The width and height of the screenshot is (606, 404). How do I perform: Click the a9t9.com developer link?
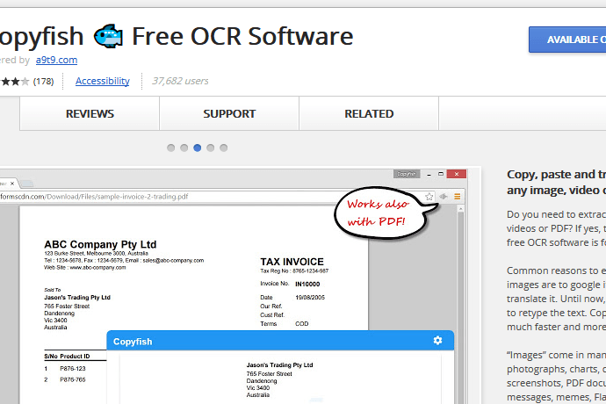(56, 60)
